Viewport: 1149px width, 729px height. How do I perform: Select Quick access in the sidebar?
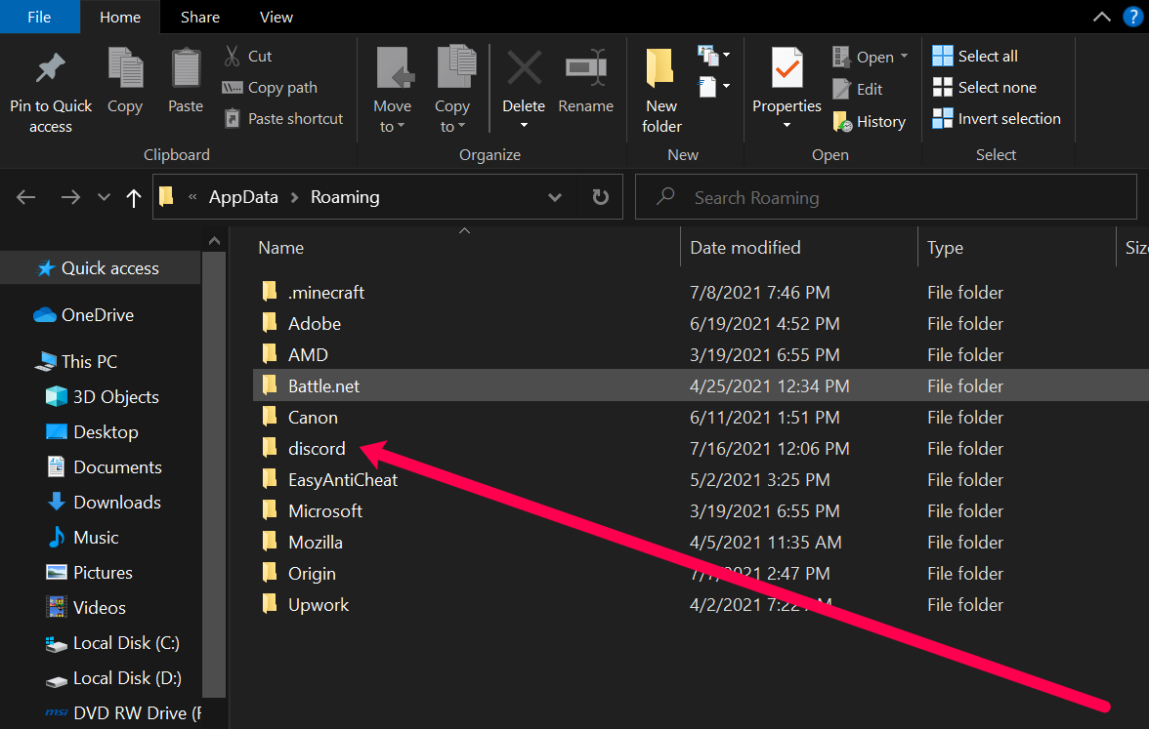click(x=100, y=267)
